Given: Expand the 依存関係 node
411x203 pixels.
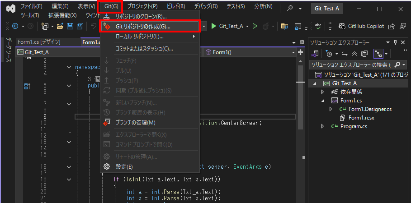Looking at the screenshot, I should click(323, 92).
